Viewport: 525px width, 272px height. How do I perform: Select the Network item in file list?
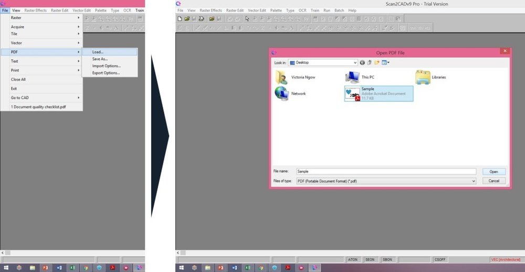pos(290,94)
